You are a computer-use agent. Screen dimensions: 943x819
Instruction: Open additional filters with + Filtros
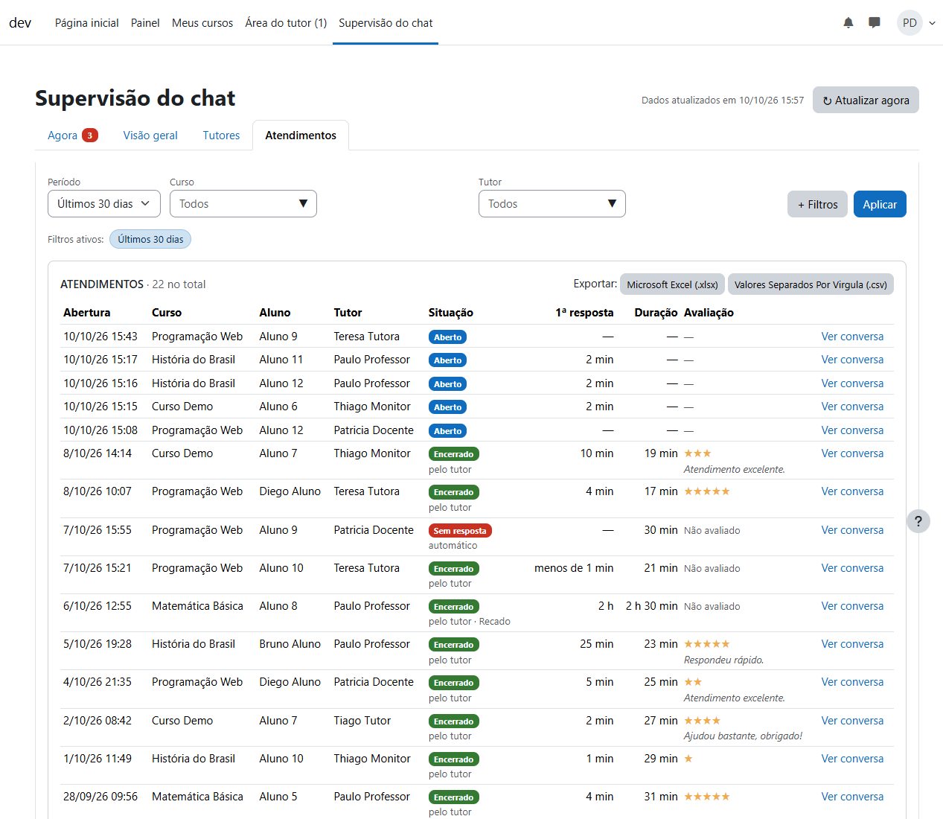point(817,204)
